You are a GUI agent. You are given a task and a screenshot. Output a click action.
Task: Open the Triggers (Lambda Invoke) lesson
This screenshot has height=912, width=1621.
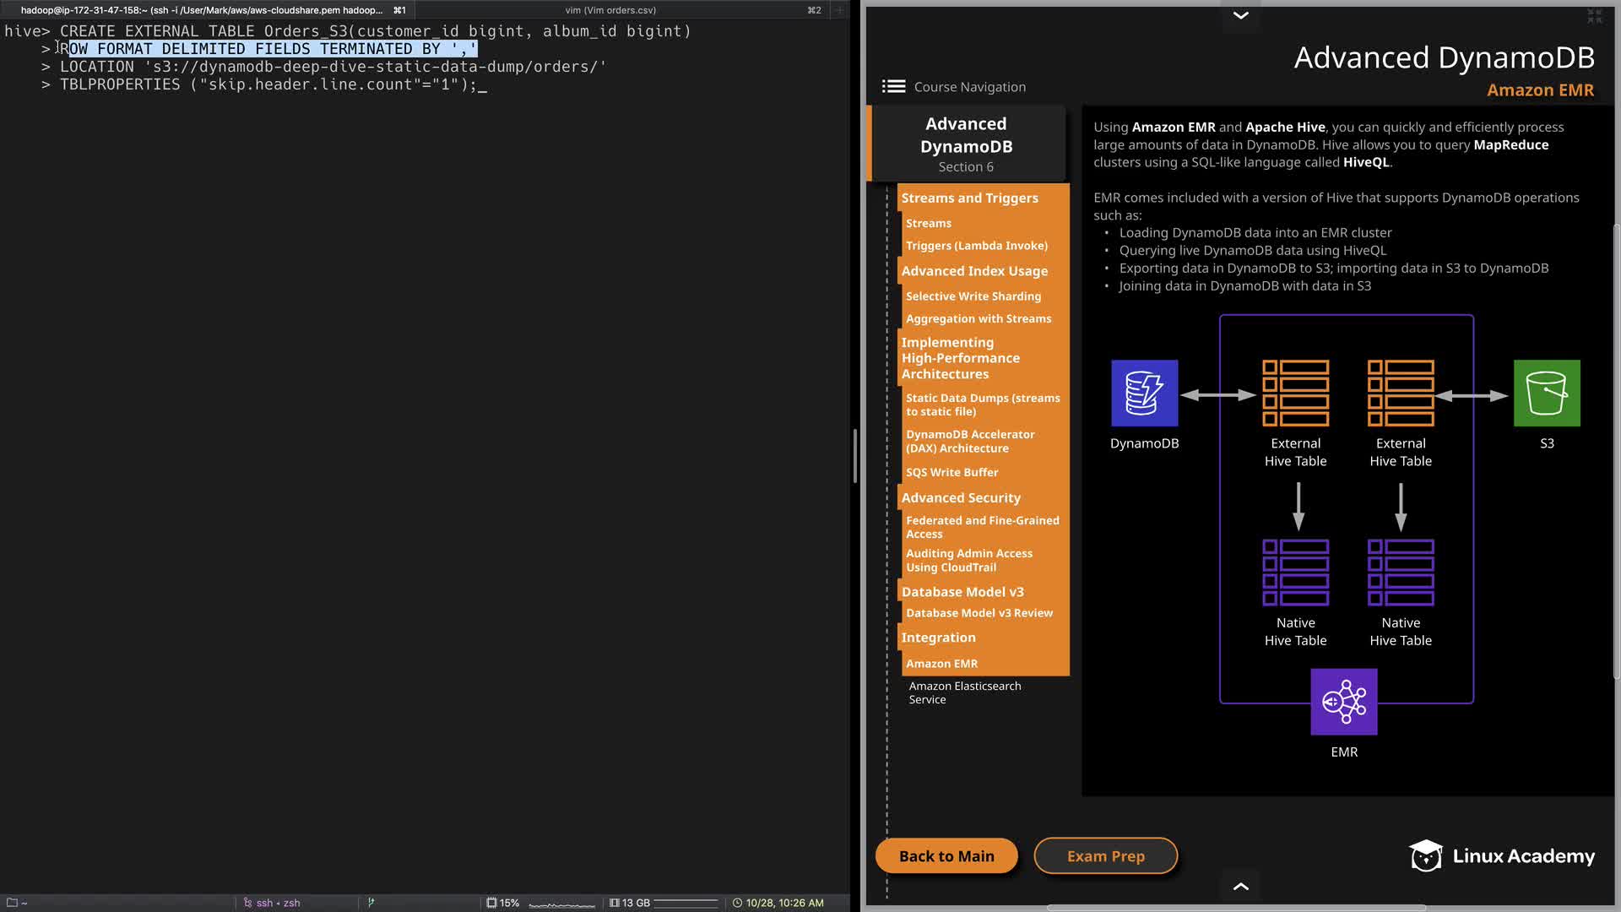(976, 246)
